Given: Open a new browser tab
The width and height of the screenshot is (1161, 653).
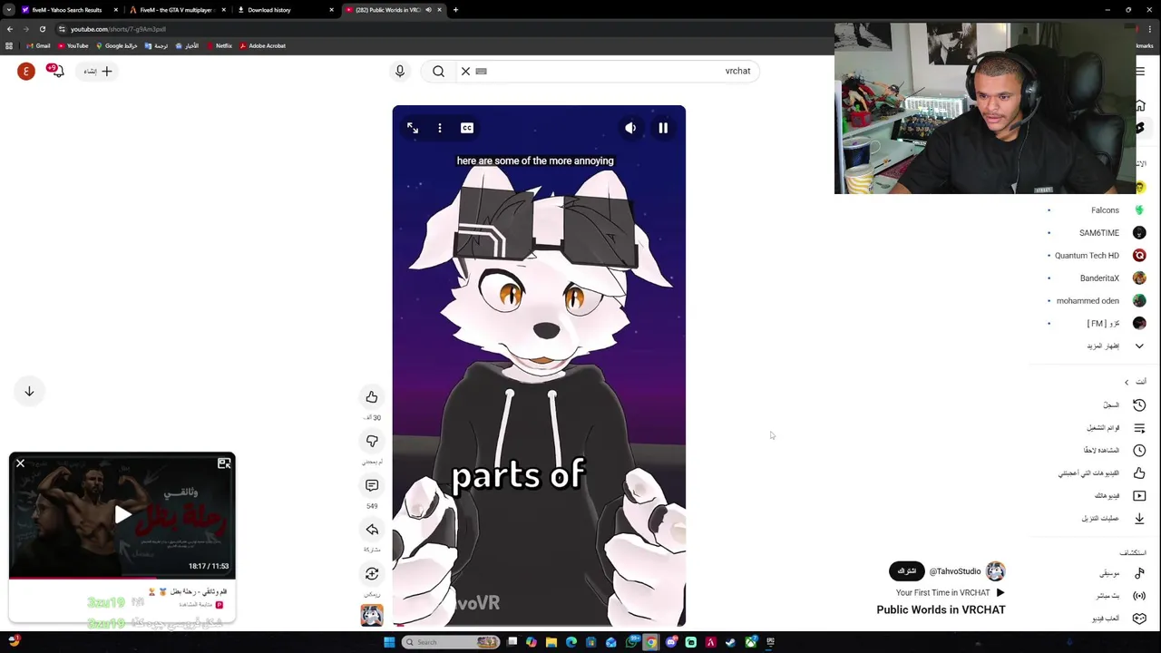Looking at the screenshot, I should (455, 10).
